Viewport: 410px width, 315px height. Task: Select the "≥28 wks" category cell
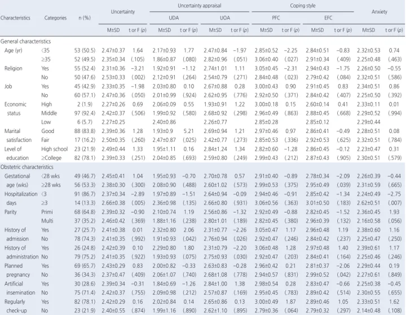click(x=51, y=185)
